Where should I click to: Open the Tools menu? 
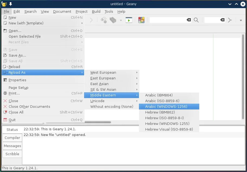[x=109, y=11]
